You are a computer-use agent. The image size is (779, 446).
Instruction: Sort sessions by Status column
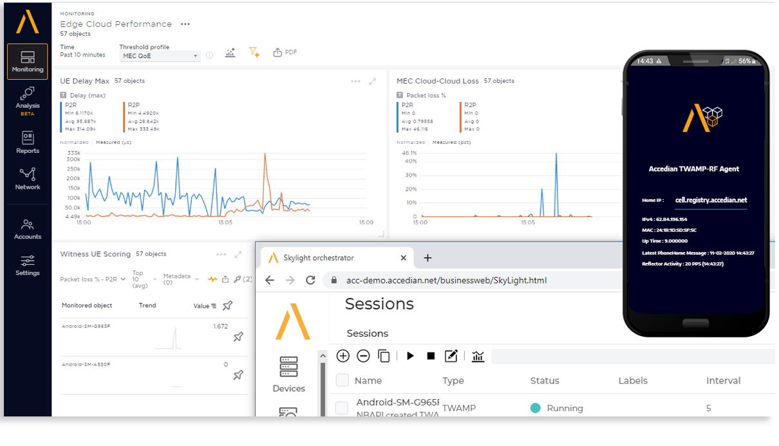pos(545,380)
